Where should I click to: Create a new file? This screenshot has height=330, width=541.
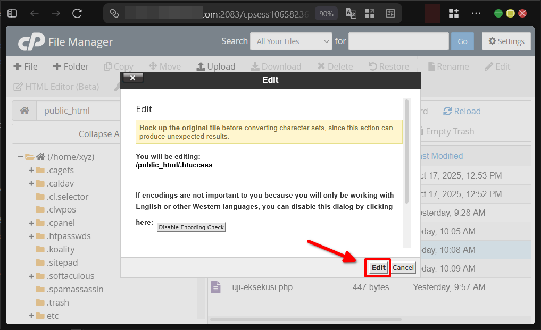[25, 66]
